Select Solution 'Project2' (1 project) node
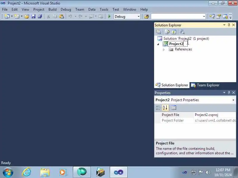 point(186,39)
